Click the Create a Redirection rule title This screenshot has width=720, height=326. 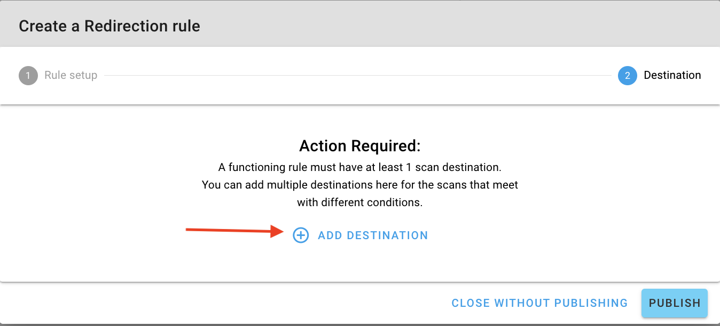pyautogui.click(x=109, y=26)
